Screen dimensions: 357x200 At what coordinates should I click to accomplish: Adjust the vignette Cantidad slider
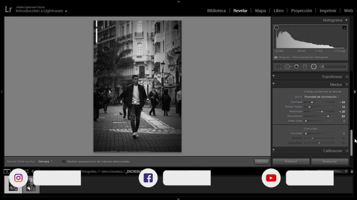coord(312,102)
